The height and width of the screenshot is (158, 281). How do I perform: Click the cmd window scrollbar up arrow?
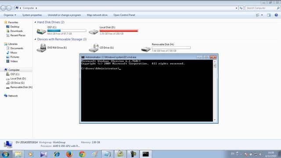pyautogui.click(x=215, y=61)
